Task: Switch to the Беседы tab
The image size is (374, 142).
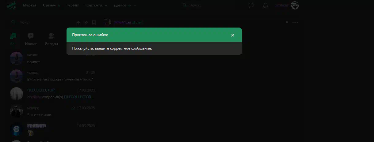Action: tap(52, 39)
